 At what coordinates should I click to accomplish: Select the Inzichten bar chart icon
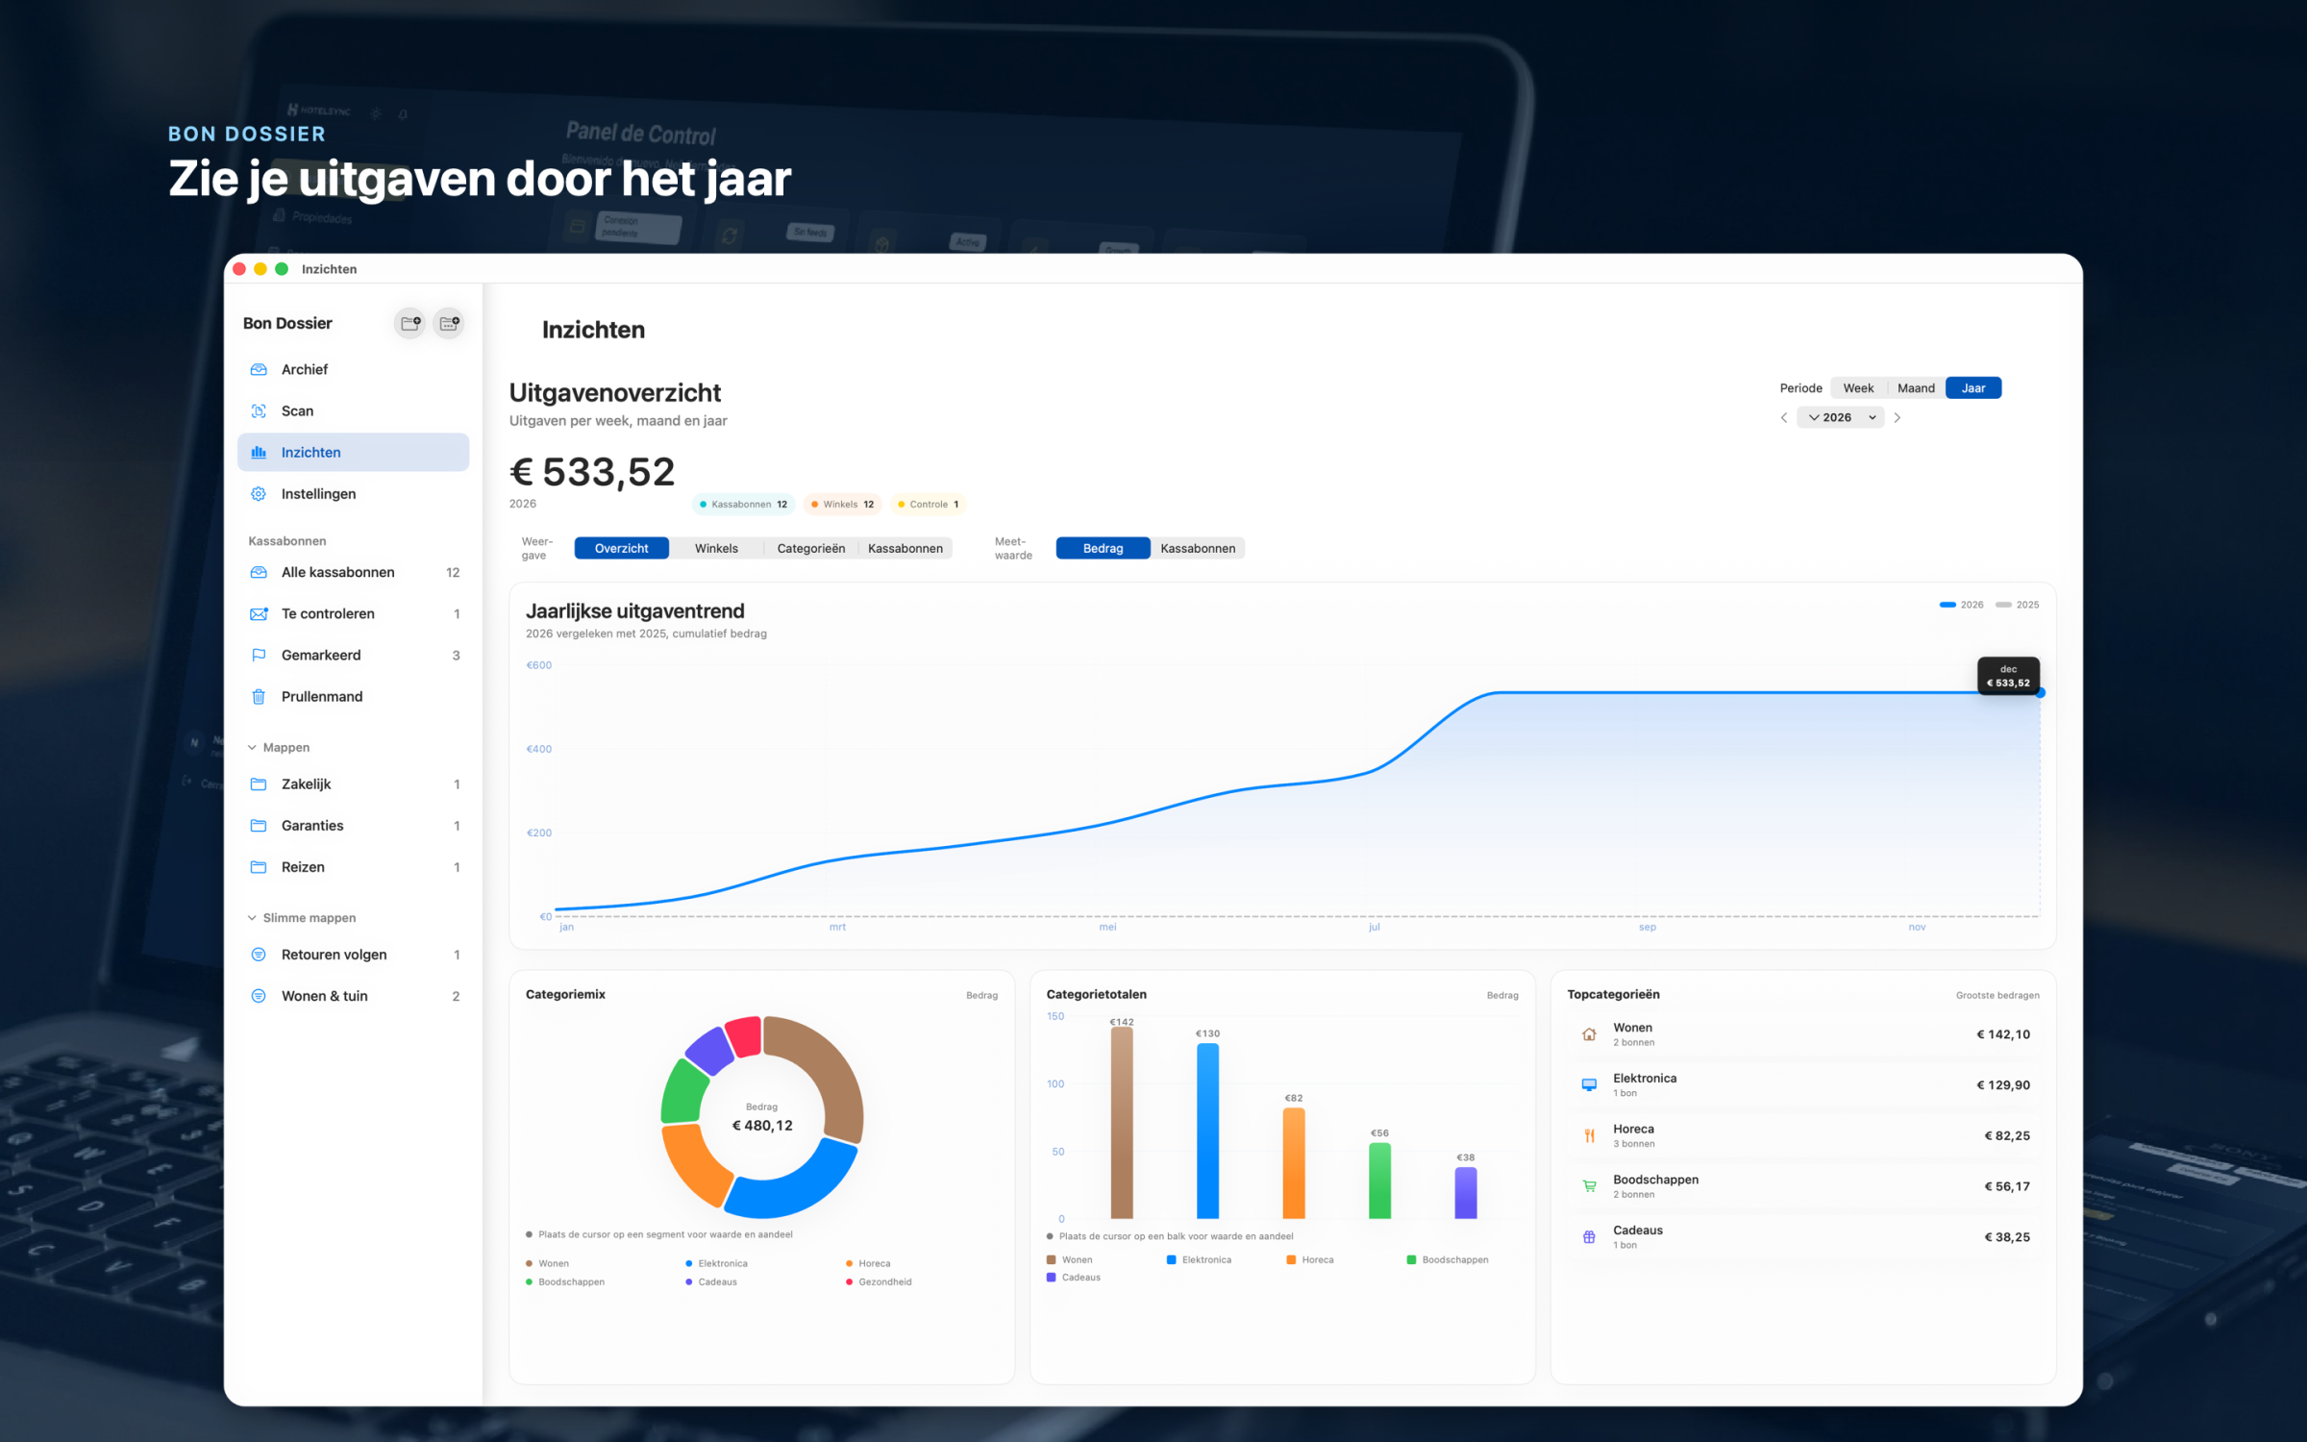tap(259, 452)
